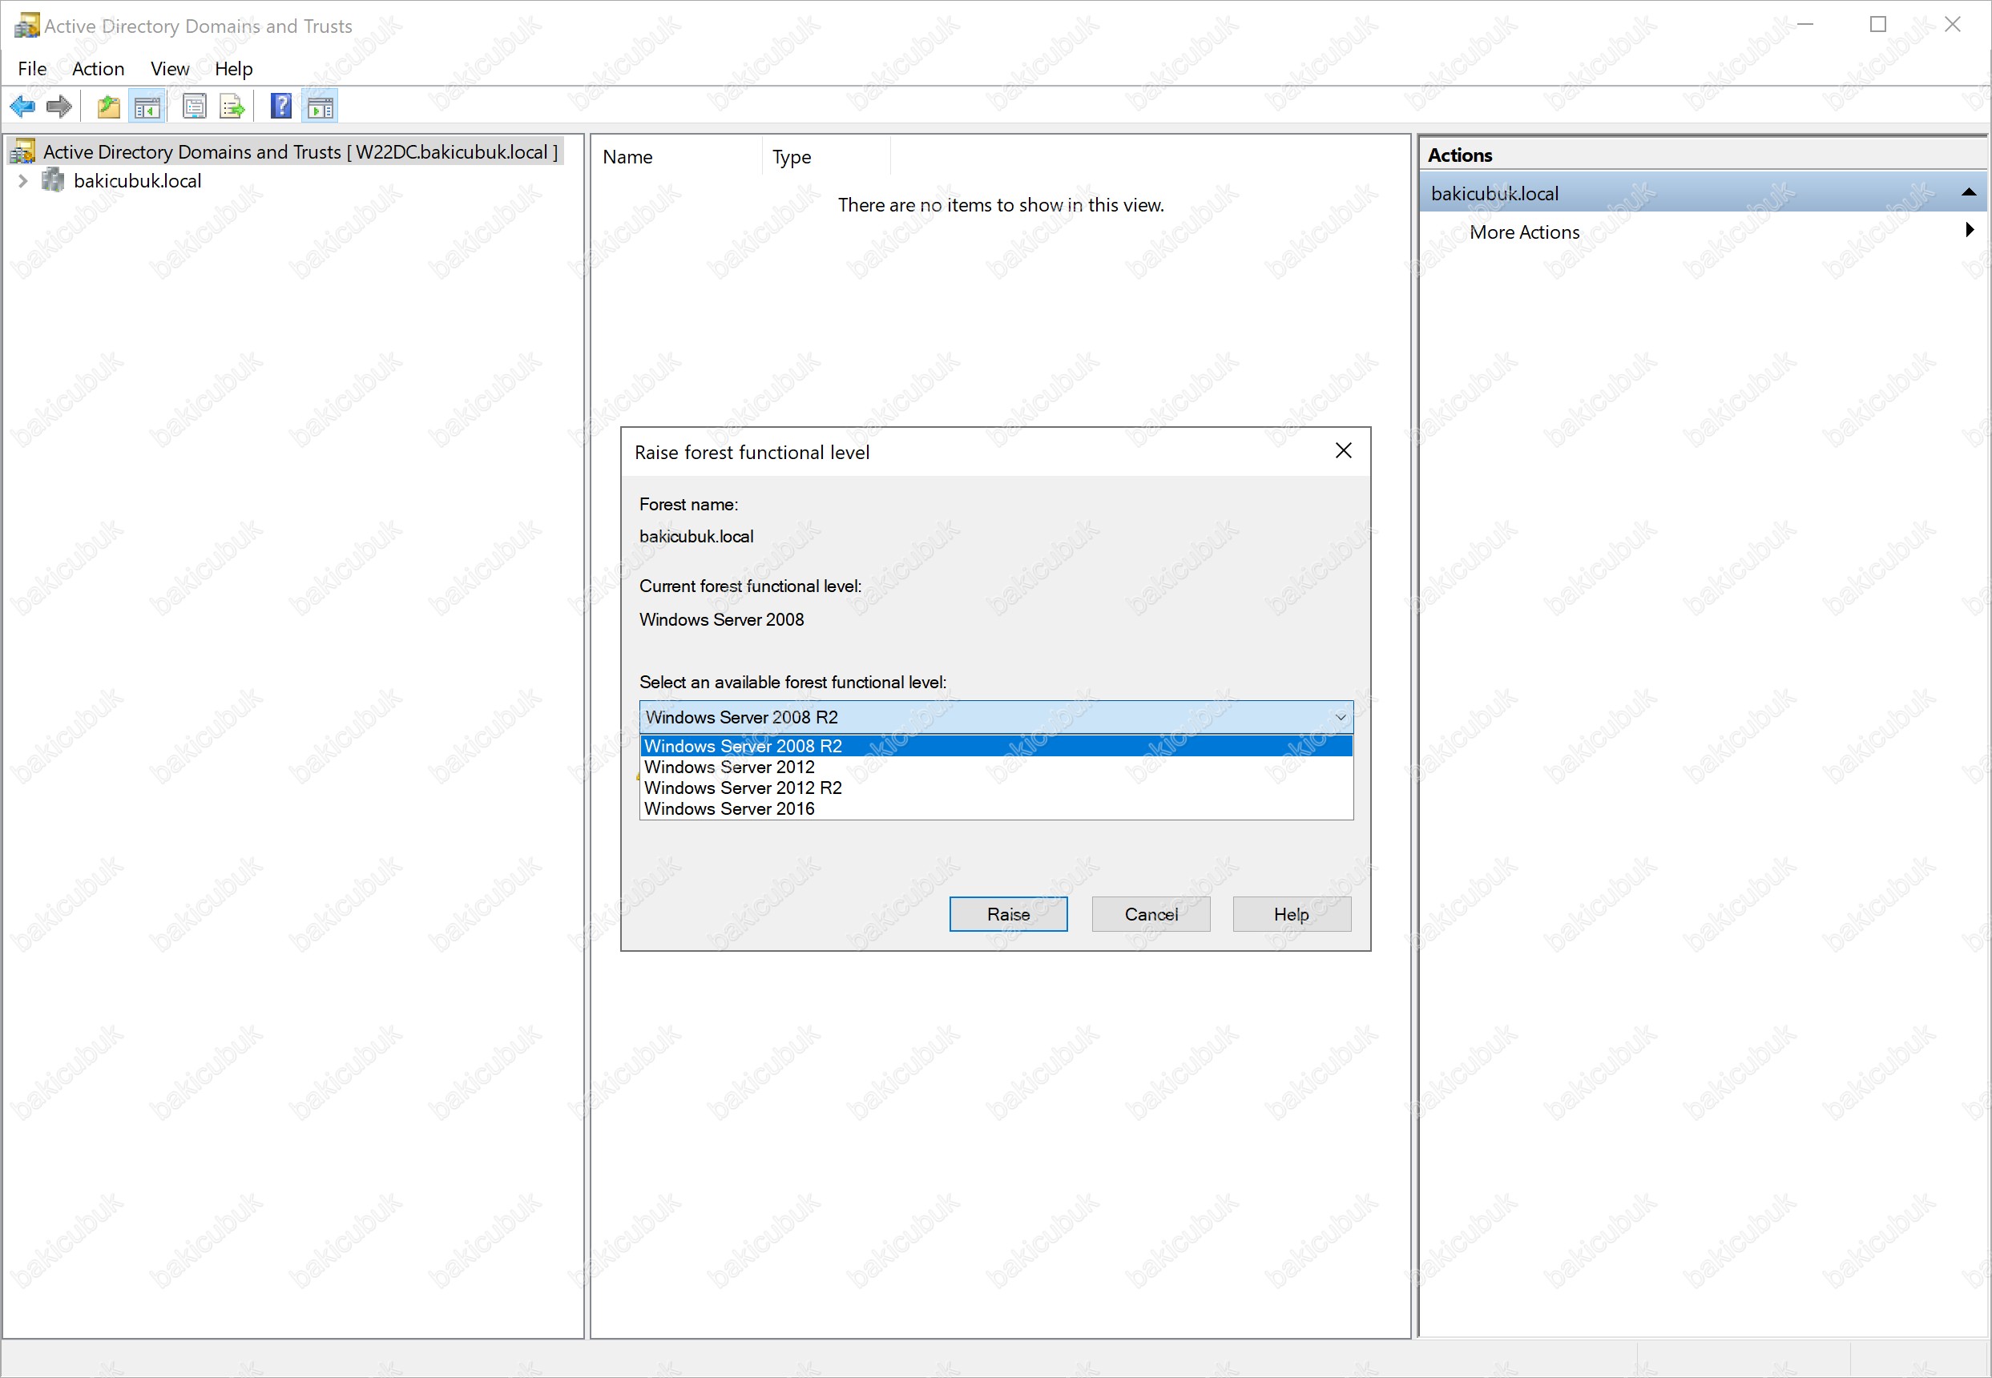
Task: Open the Help toolbar icon
Action: point(280,107)
